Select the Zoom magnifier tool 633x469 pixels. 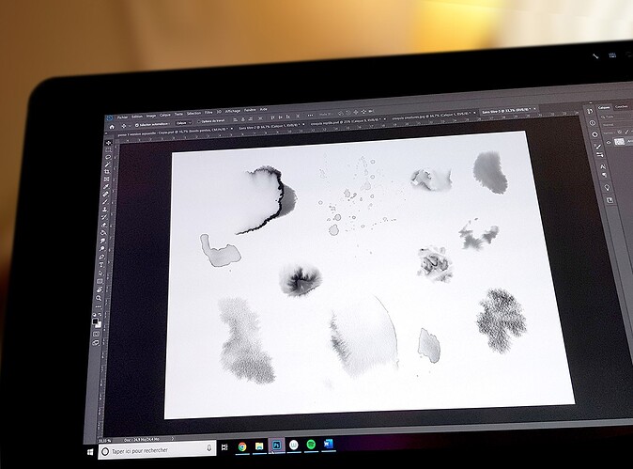(99, 298)
